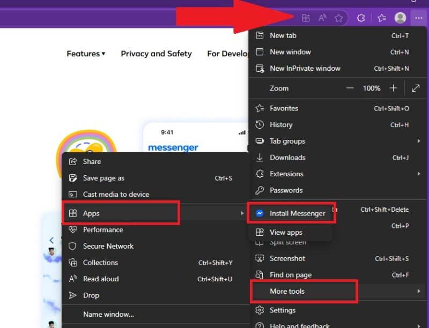429x328 pixels.
Task: Click the browser profile avatar
Action: point(400,18)
